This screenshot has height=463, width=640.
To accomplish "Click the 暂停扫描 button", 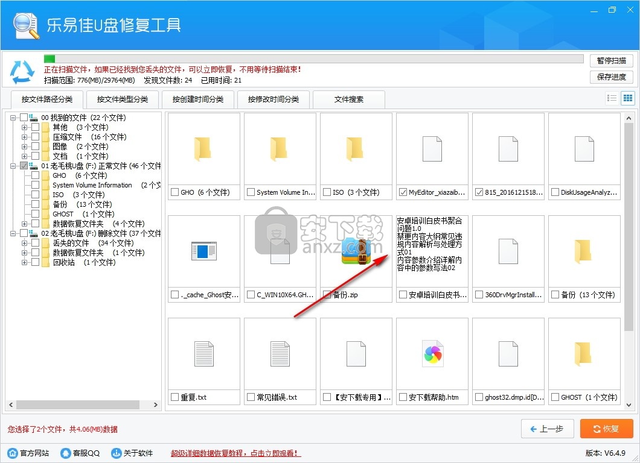I will click(x=612, y=61).
